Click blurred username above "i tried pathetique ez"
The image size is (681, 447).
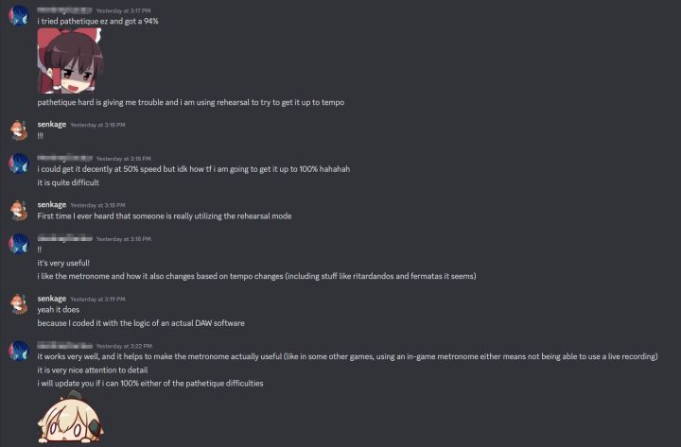pos(64,9)
